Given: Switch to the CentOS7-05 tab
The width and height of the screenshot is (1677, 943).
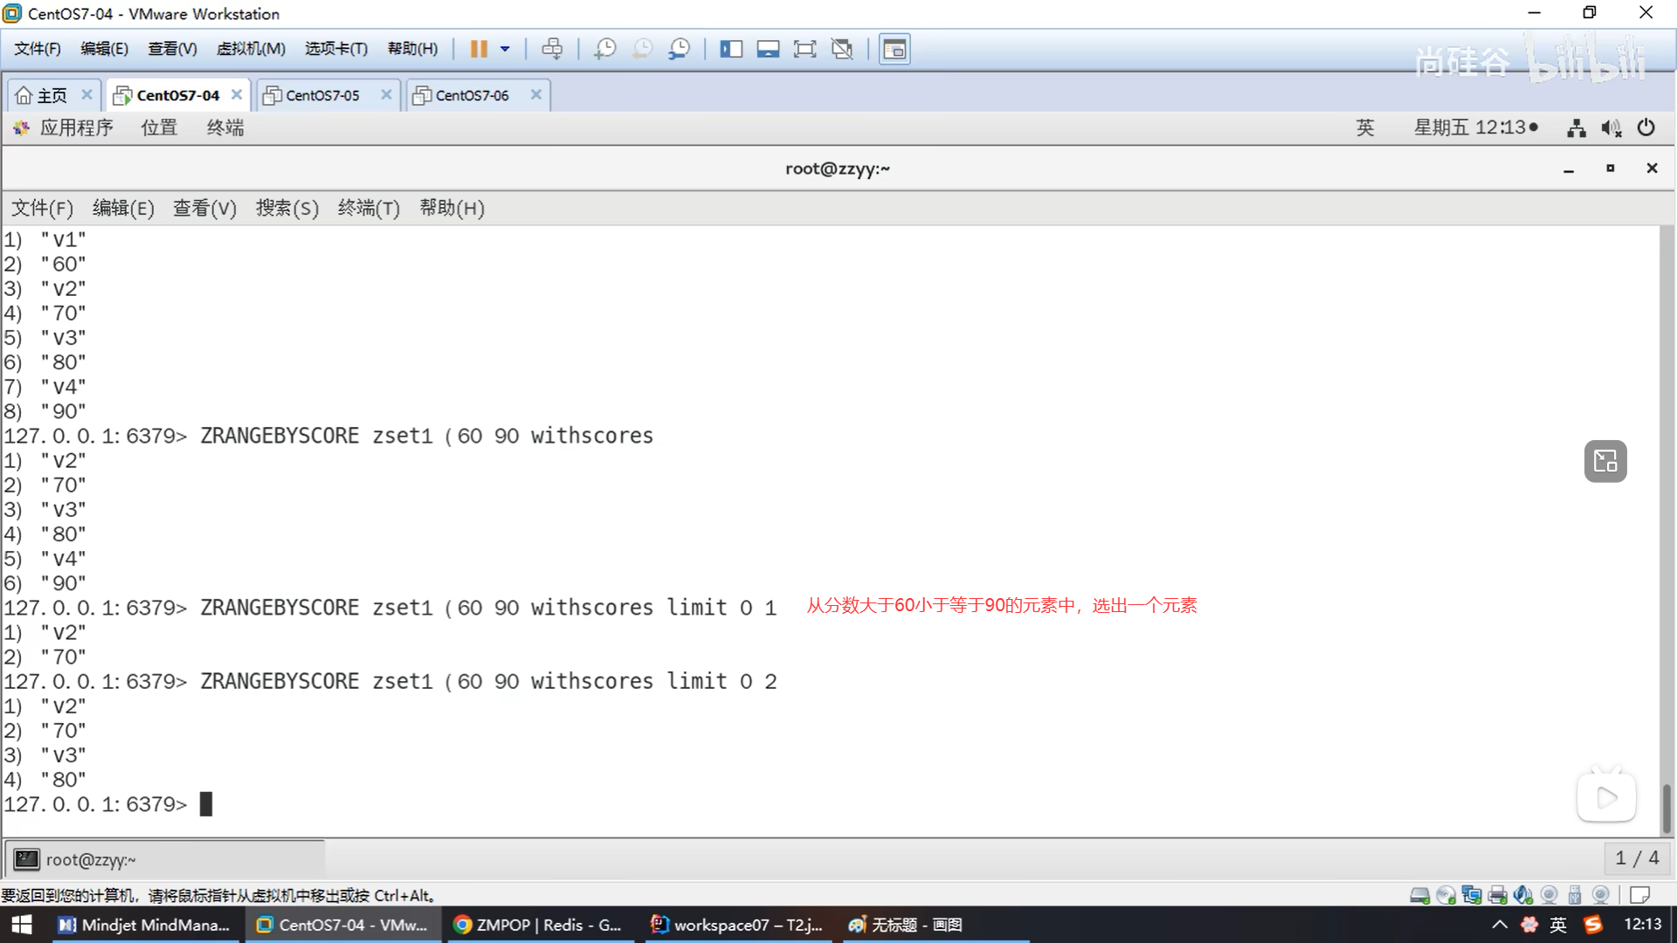Looking at the screenshot, I should [x=321, y=95].
